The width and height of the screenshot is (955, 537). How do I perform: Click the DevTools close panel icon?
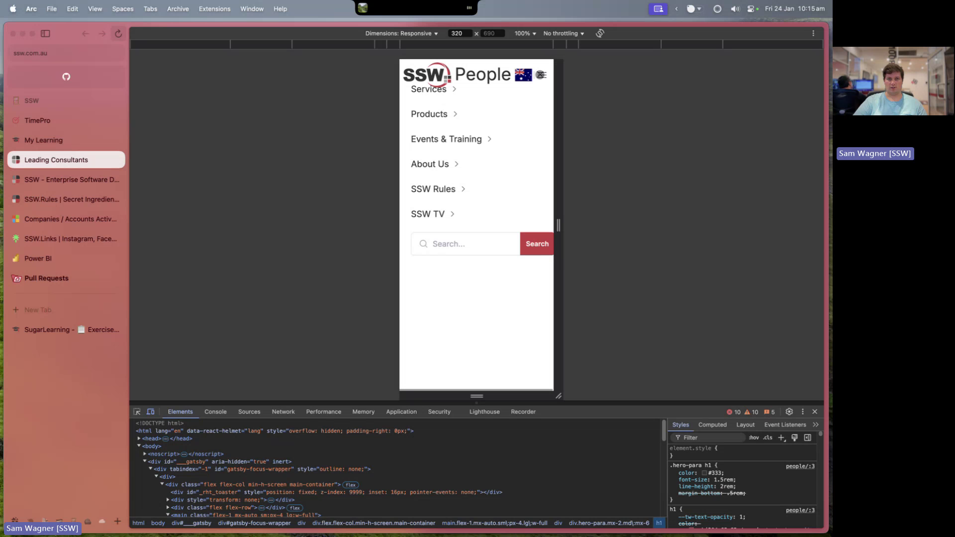point(815,412)
